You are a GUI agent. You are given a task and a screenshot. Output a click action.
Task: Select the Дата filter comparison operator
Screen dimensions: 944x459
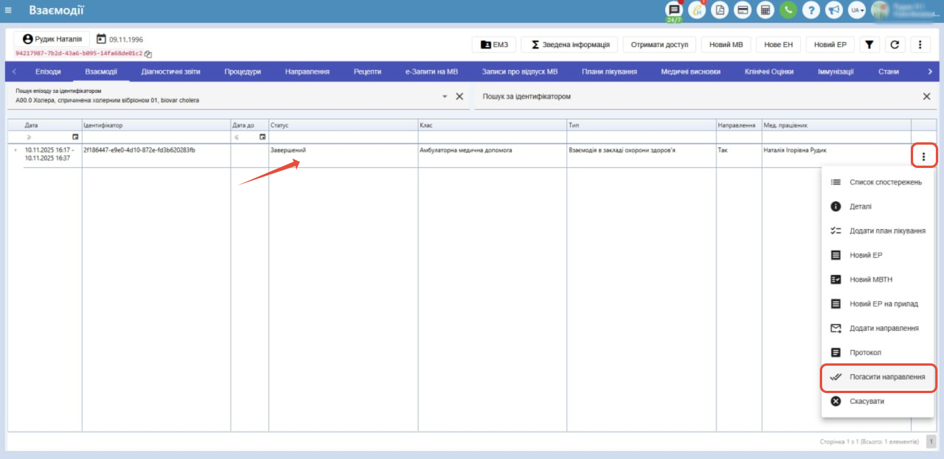(x=29, y=137)
